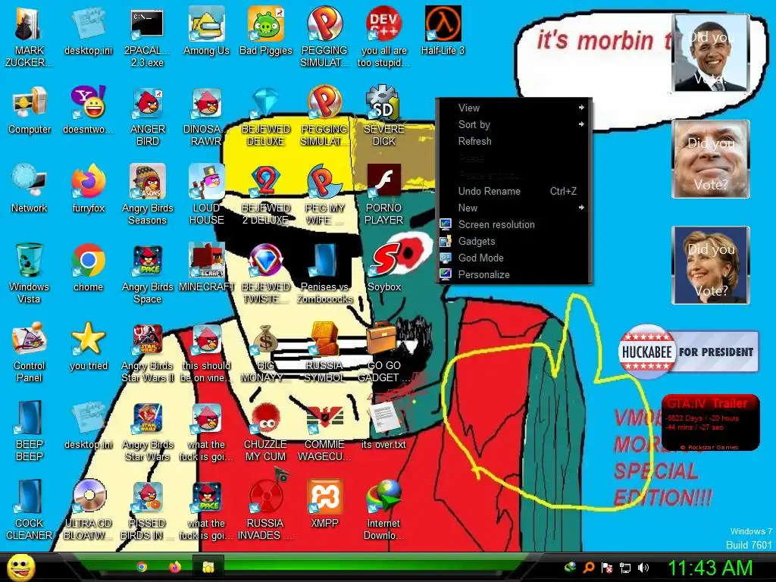Open the ANGER BIRD shortcut

pos(148,115)
